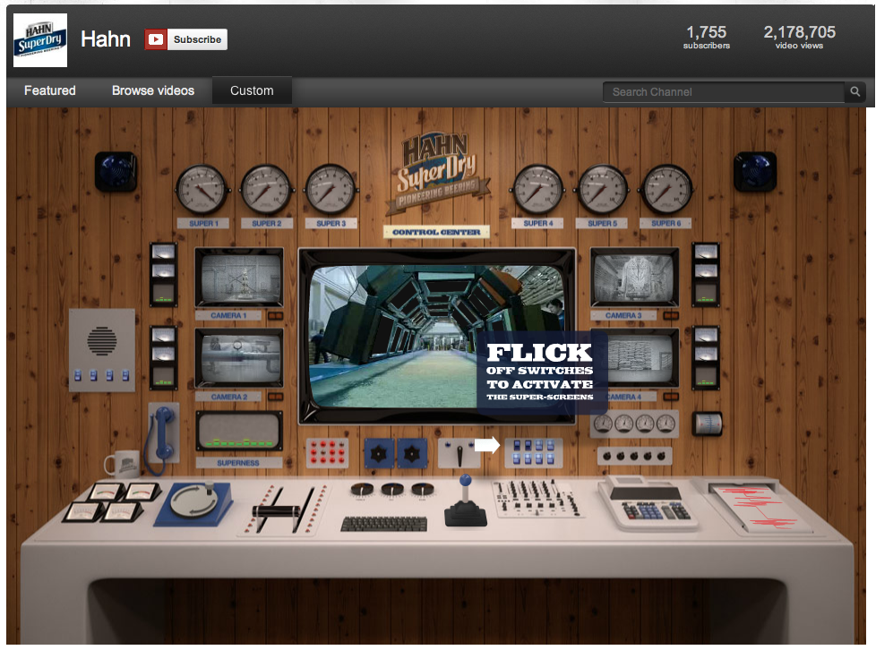The image size is (876, 650).
Task: Turn the right blue star knob
Action: click(x=412, y=453)
